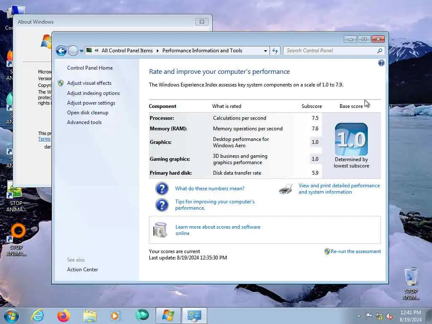Click the Back arrow navigation button

coord(61,51)
